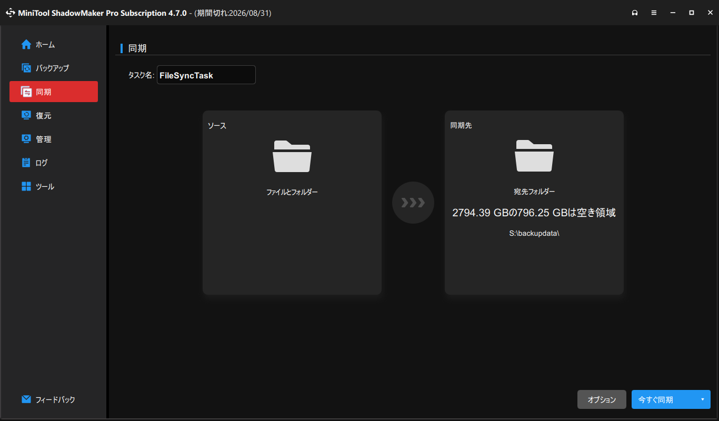Click the restore (復元) monitor icon
Viewport: 719px width, 421px height.
pyautogui.click(x=26, y=115)
